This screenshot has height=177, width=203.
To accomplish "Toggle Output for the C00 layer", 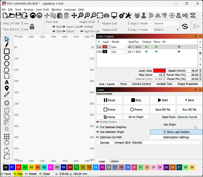I will 146,52.
